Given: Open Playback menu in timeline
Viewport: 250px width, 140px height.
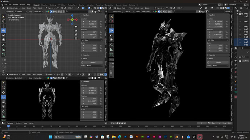Looking at the screenshot, I should click(10, 123).
